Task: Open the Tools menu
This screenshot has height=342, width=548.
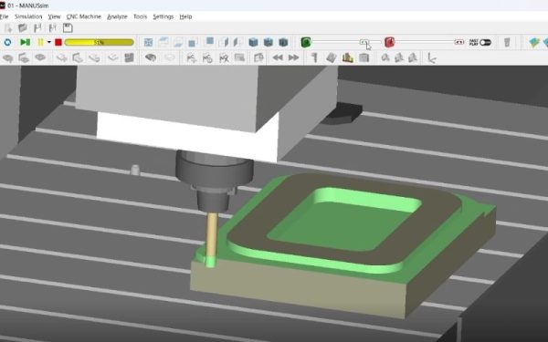Action: pos(140,16)
